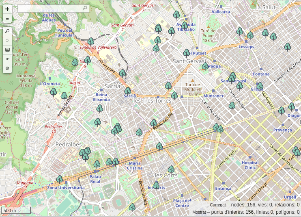Activate manual bounding box selection

(x=7, y=50)
